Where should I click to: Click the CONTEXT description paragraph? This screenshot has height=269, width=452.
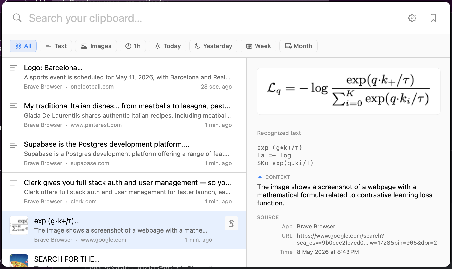pos(345,195)
